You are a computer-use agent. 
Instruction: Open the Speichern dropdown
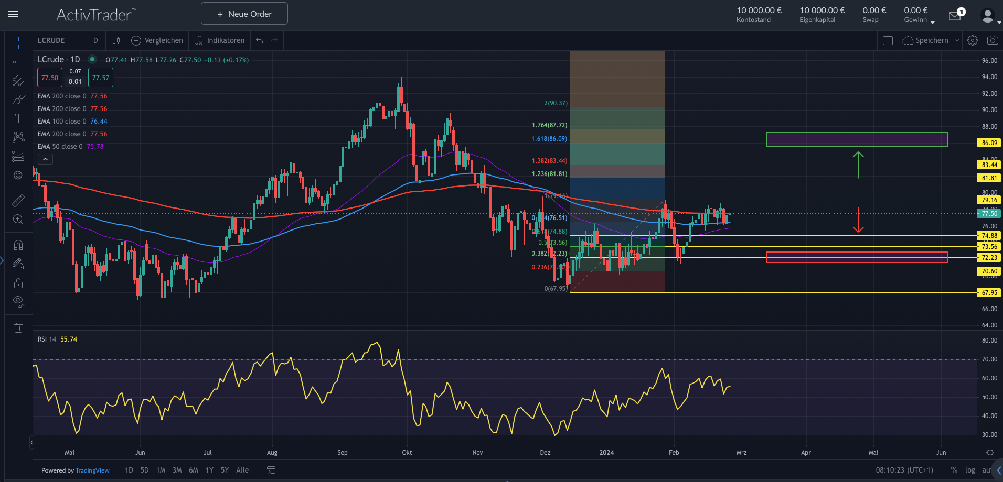point(956,40)
